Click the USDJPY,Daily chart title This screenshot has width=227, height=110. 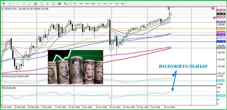click(x=10, y=9)
